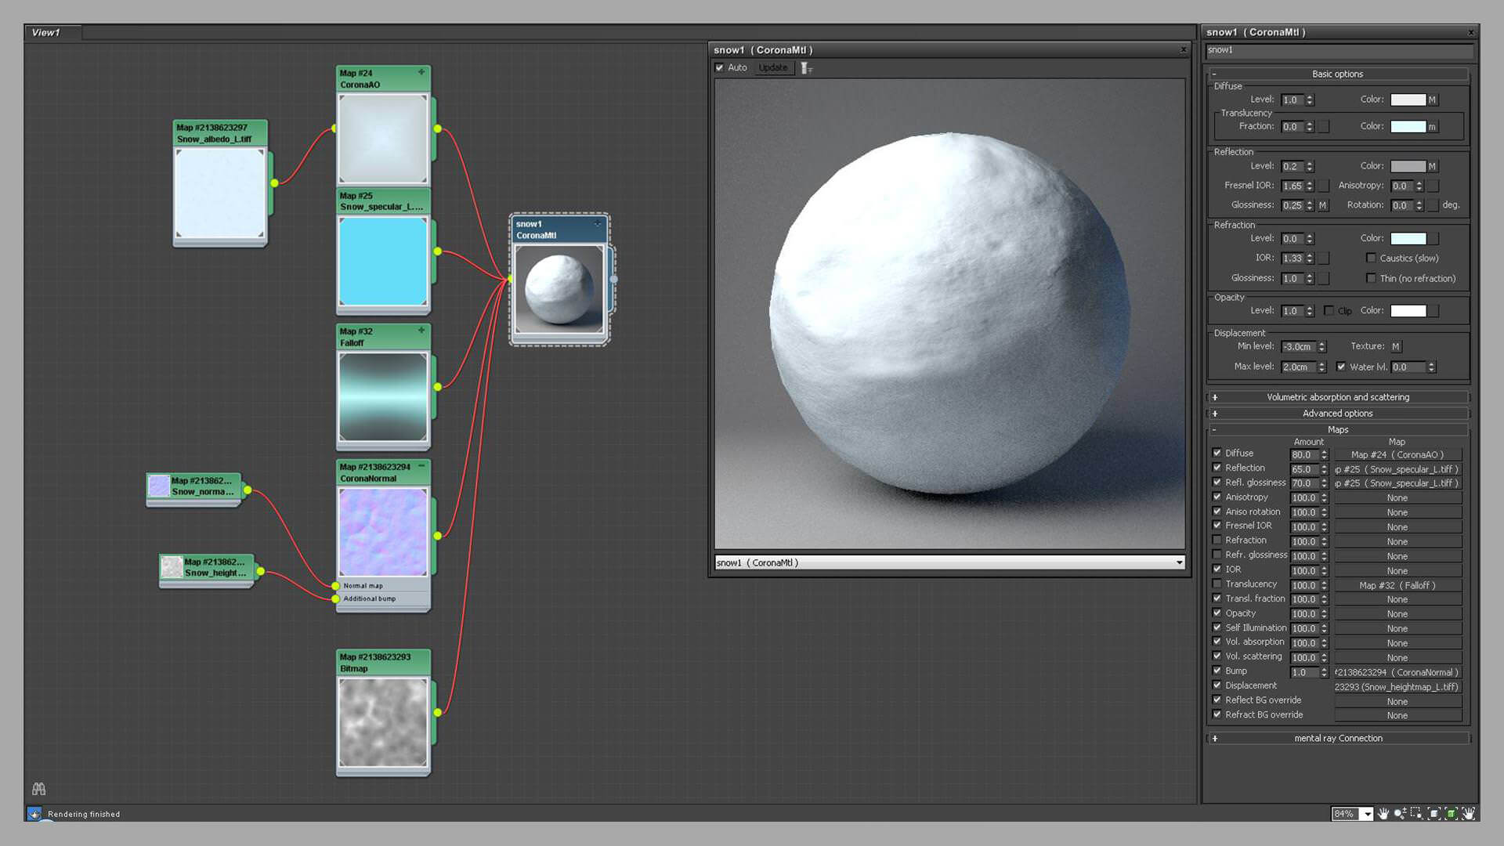Enable Caustics (slow) checkbox
Image resolution: width=1504 pixels, height=846 pixels.
pos(1371,258)
